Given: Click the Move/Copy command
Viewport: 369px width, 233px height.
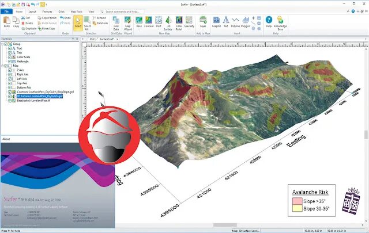Looking at the screenshot, I should [x=46, y=29].
